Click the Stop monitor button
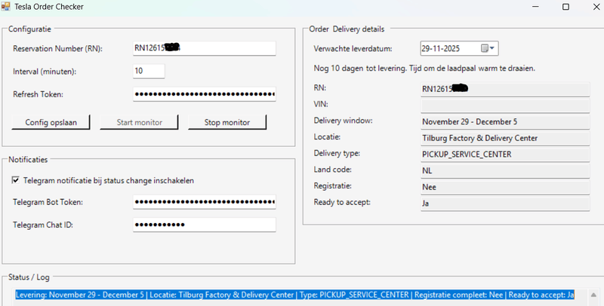 pos(227,122)
